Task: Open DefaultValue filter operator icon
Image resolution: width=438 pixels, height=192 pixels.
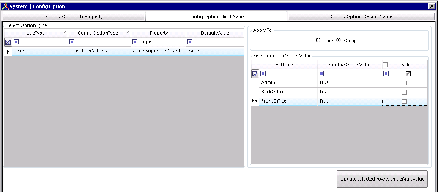Action: [190, 42]
